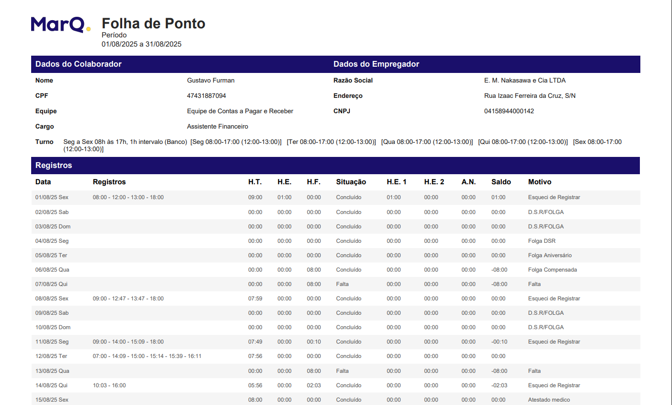Select the period dates 01/08/2025 a 31/08/2025
Screen dimensions: 672x405
coord(141,44)
